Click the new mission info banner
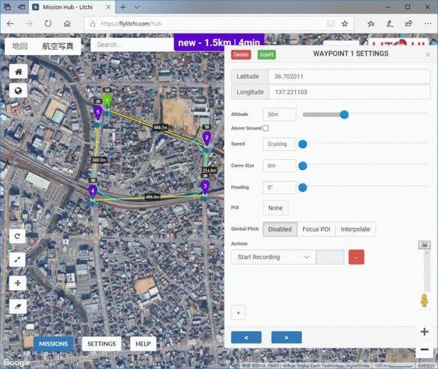The height and width of the screenshot is (369, 438). click(x=219, y=43)
